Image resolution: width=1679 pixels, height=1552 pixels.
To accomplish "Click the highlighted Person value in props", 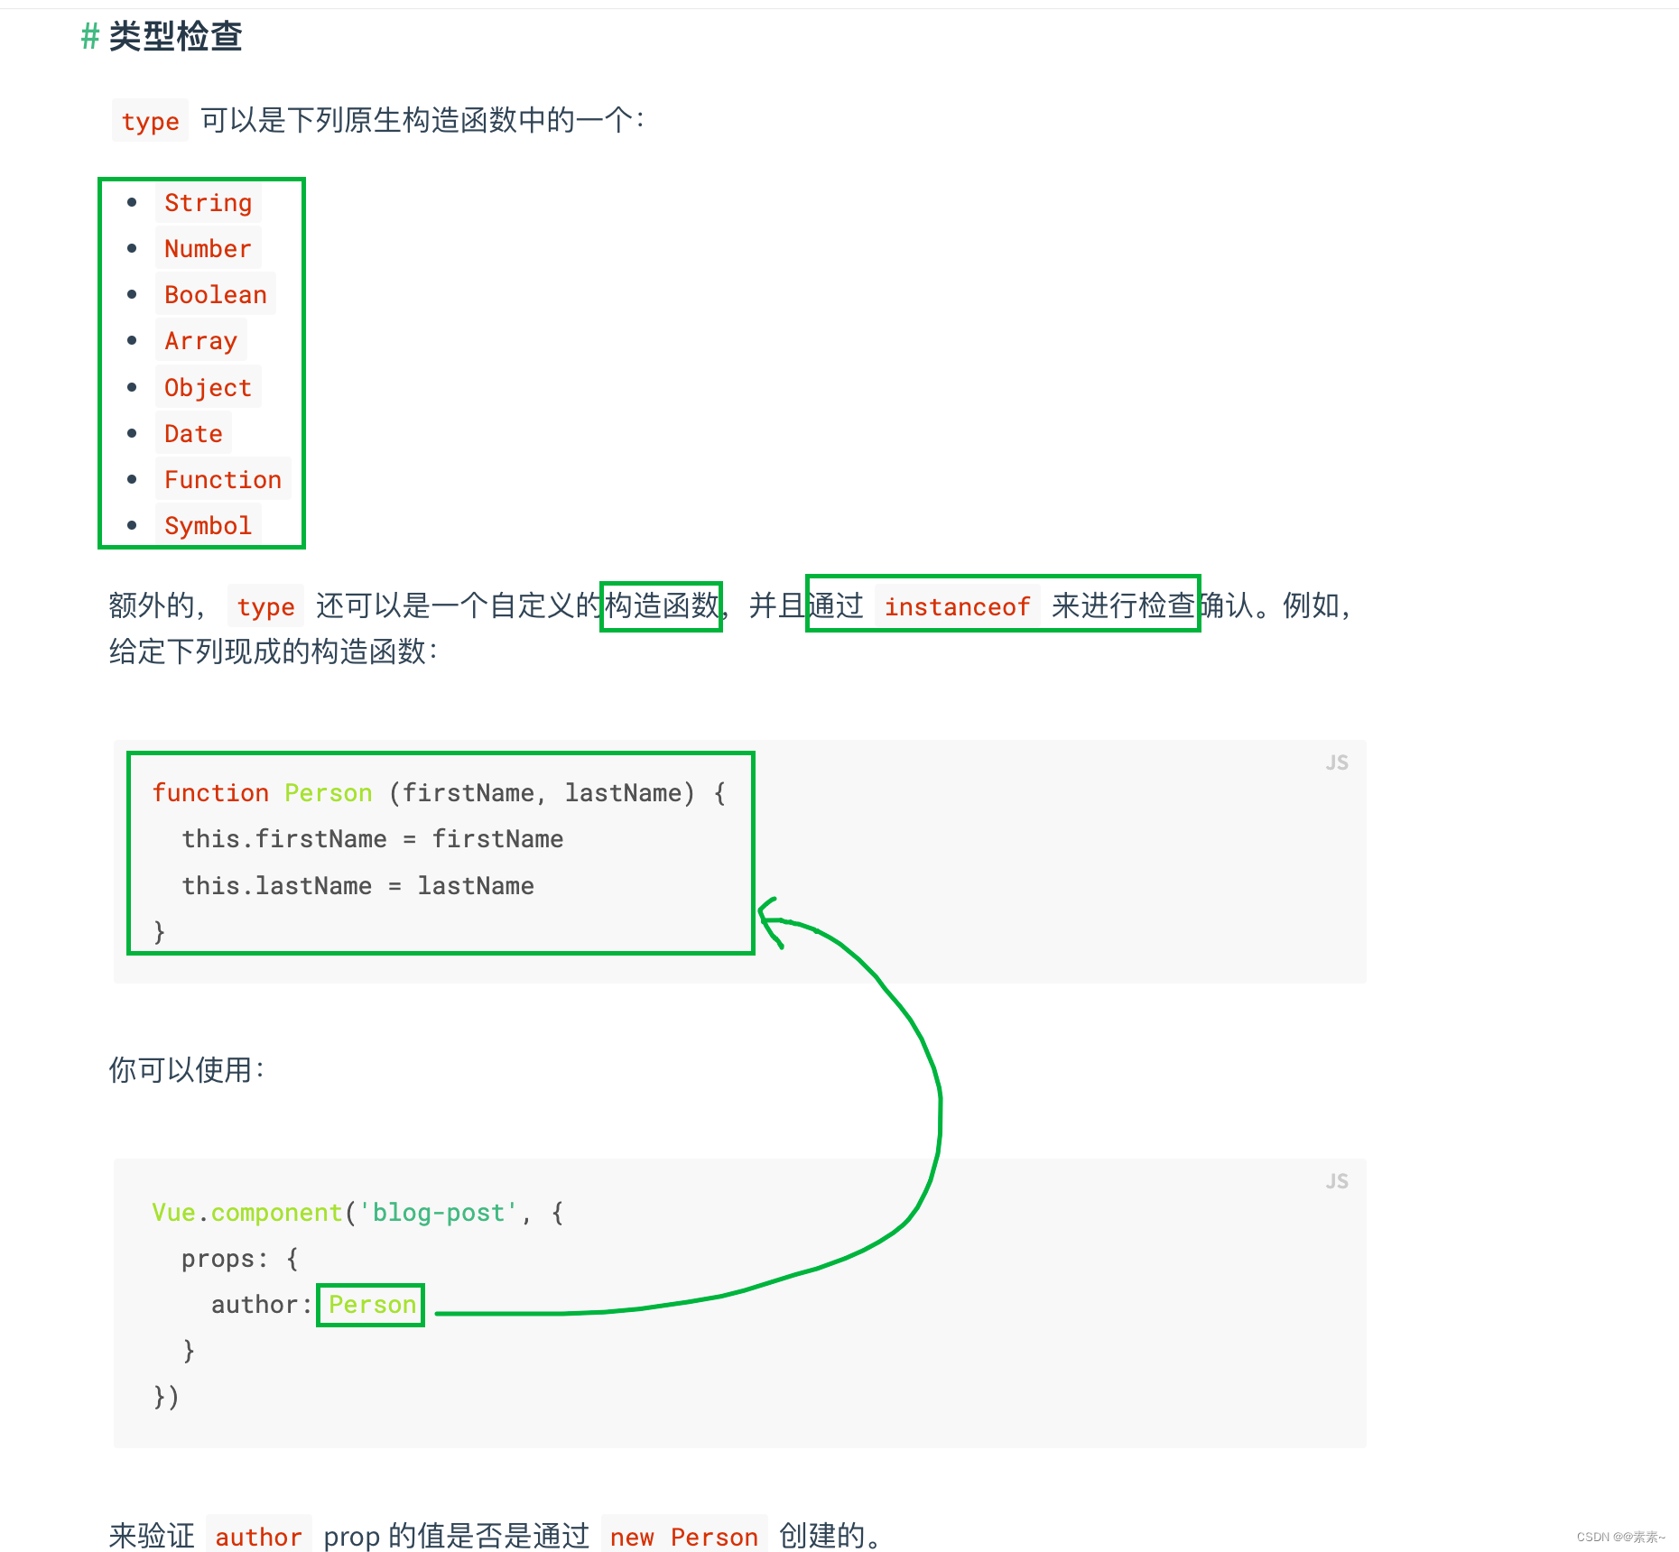I will [x=370, y=1304].
